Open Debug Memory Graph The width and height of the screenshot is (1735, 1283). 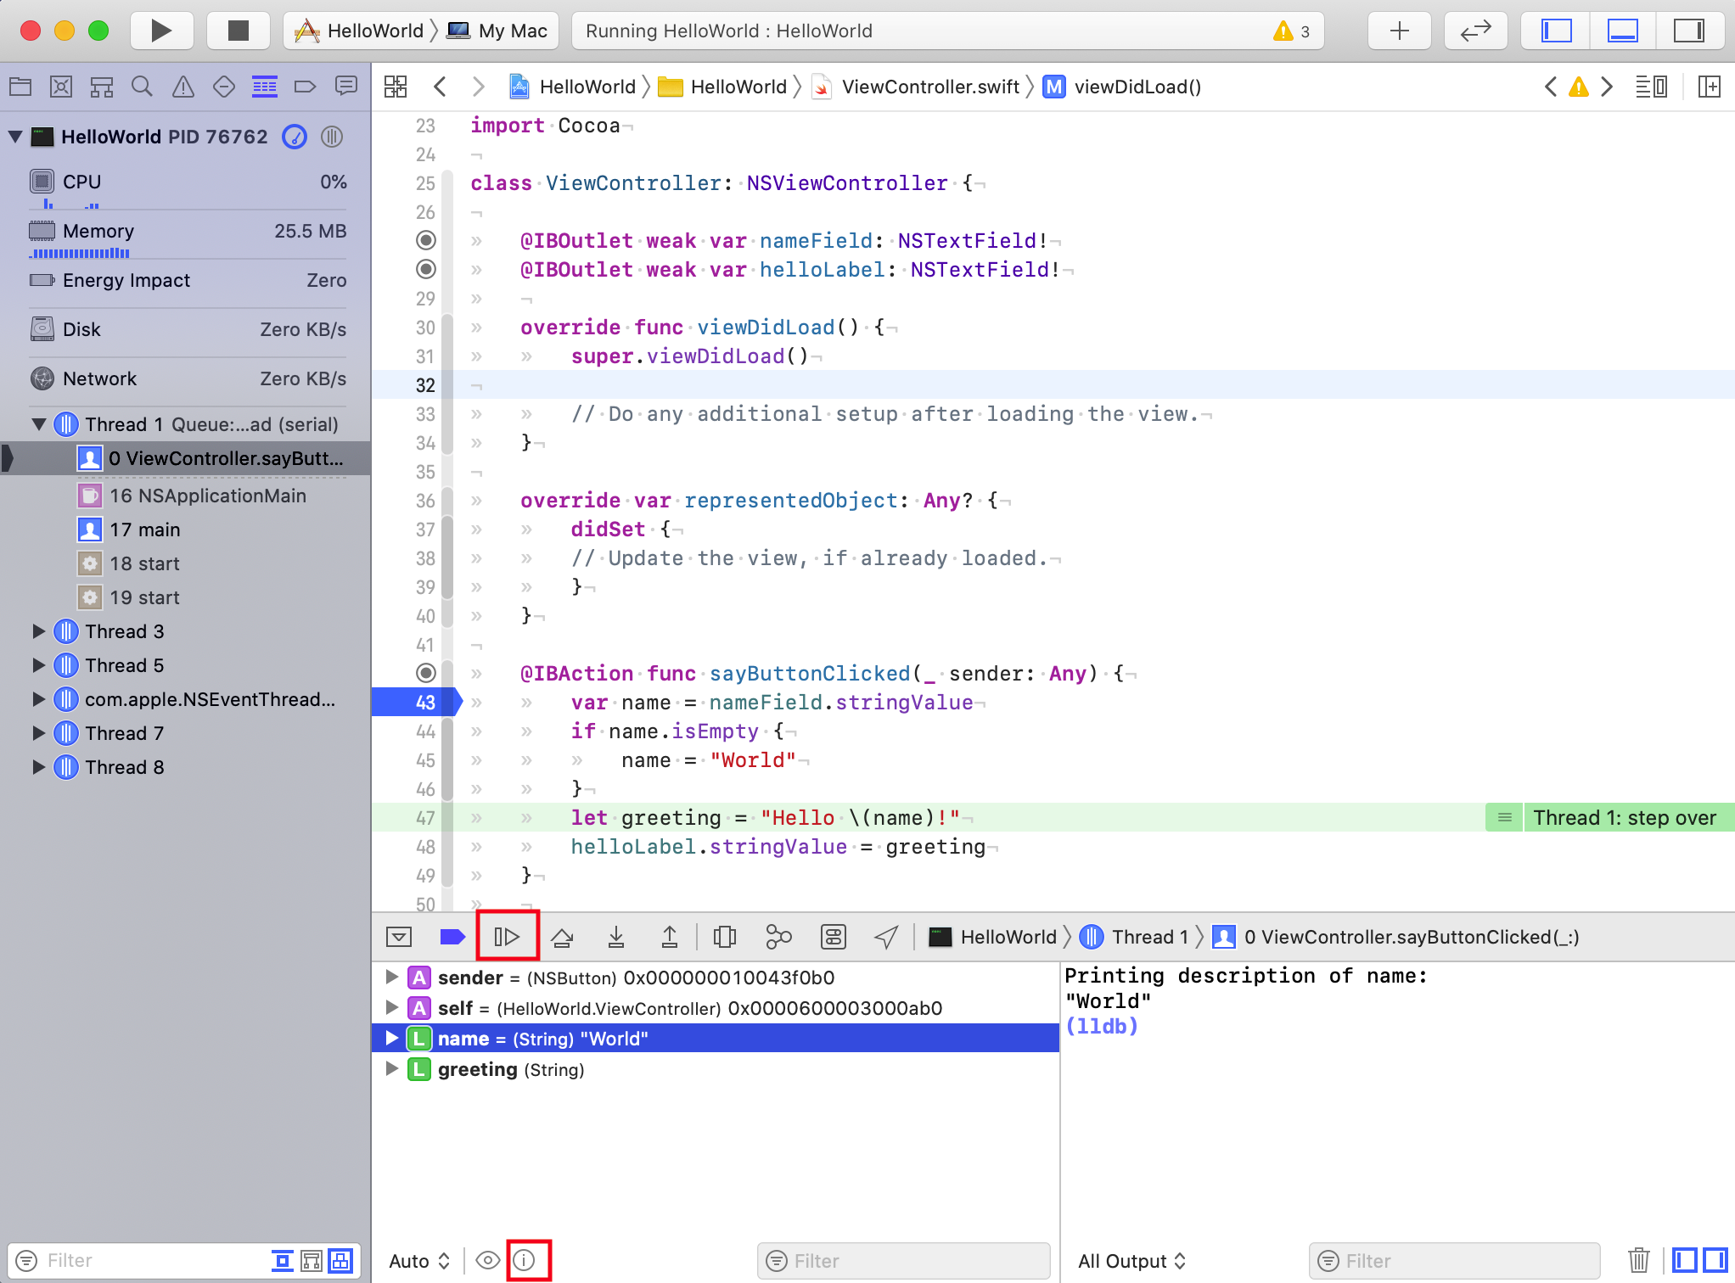[x=778, y=938]
